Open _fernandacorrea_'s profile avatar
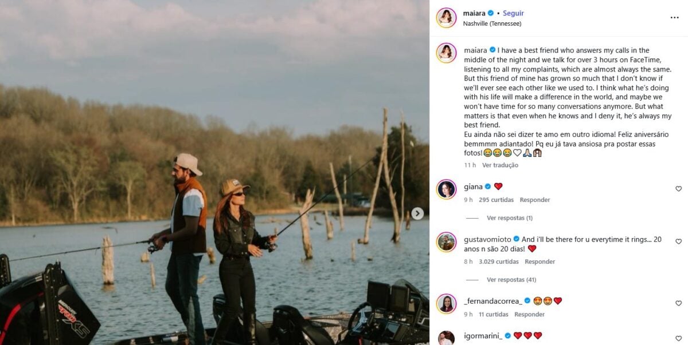The width and height of the screenshot is (688, 345). pos(446,304)
